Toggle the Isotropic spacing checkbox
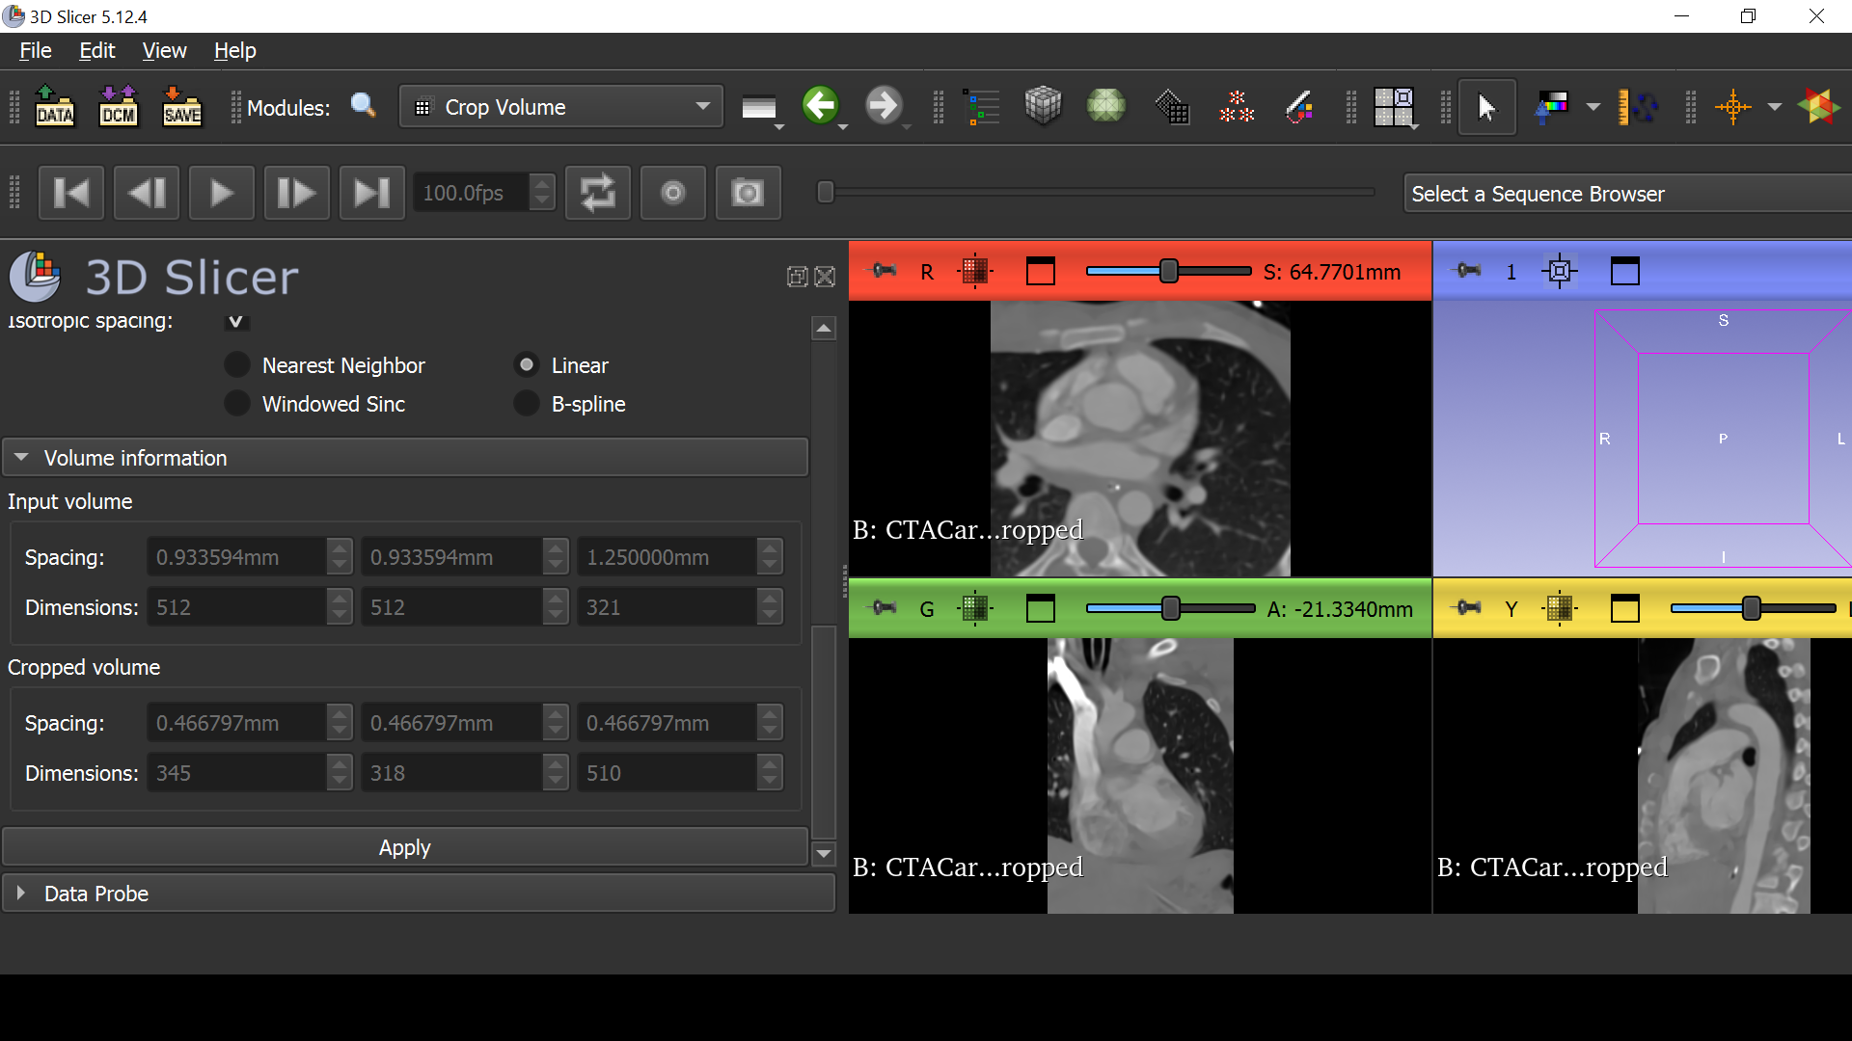Image resolution: width=1852 pixels, height=1041 pixels. [x=236, y=322]
